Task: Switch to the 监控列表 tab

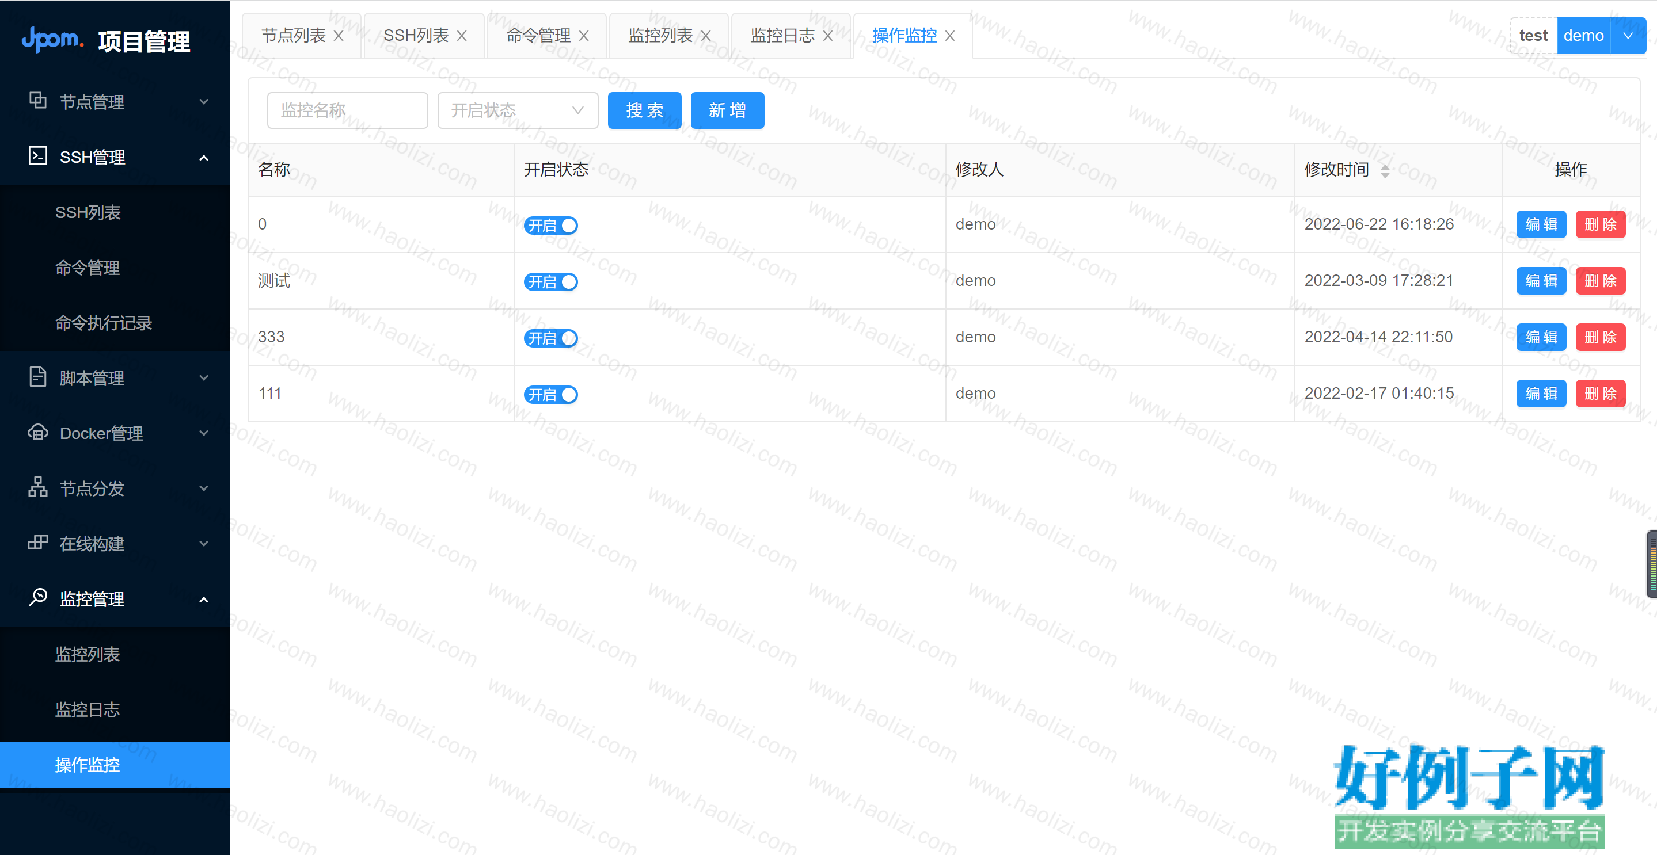Action: point(660,35)
